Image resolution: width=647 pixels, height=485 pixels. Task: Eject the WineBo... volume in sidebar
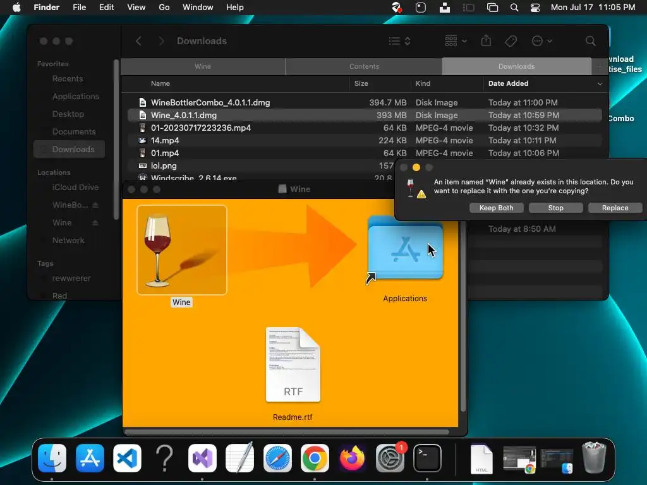pos(95,205)
